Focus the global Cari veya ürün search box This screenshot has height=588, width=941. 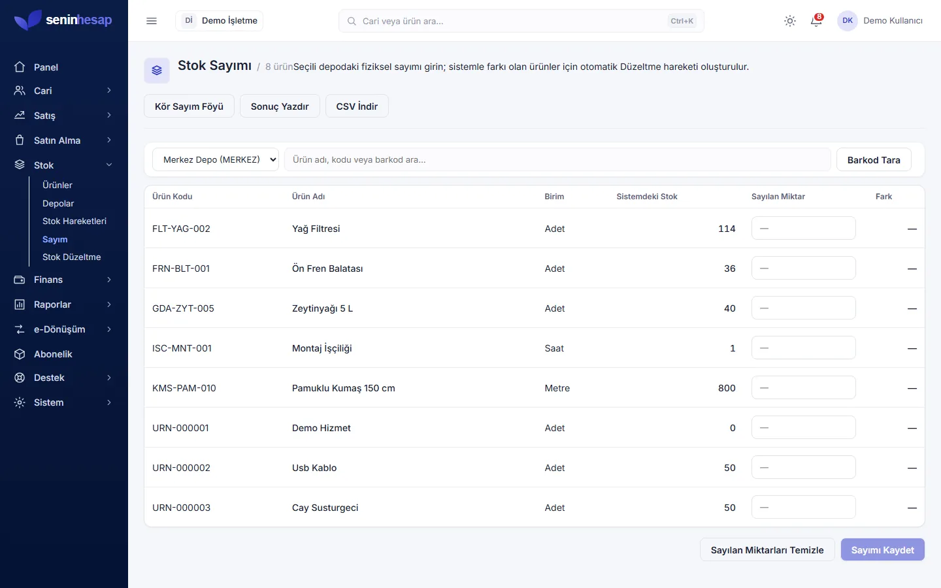click(521, 21)
